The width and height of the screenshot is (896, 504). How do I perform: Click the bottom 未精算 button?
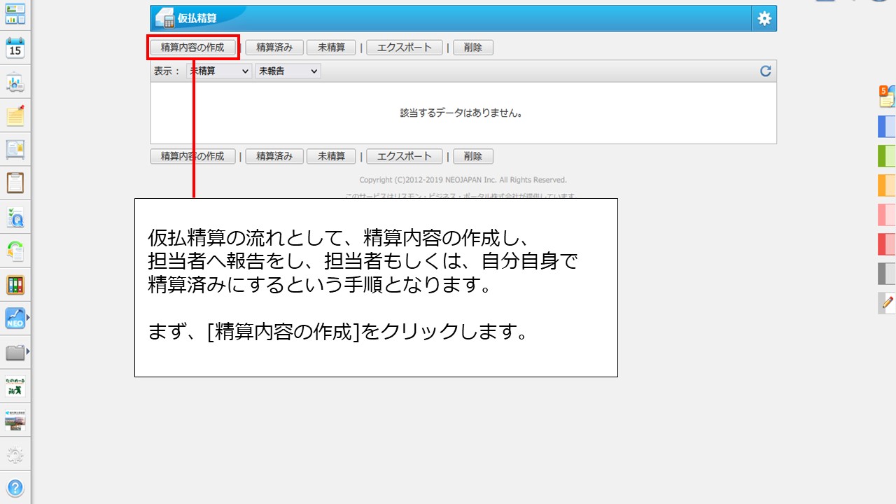tap(331, 156)
